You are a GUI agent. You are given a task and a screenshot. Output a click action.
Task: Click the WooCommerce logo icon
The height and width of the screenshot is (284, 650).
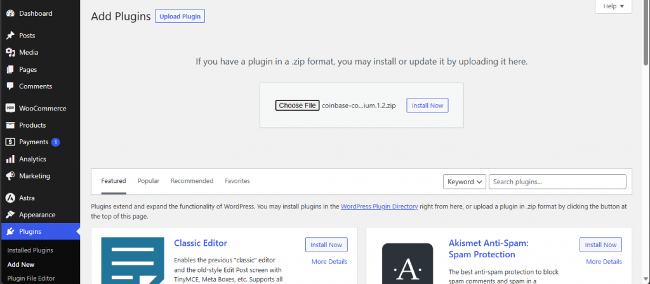(10, 109)
